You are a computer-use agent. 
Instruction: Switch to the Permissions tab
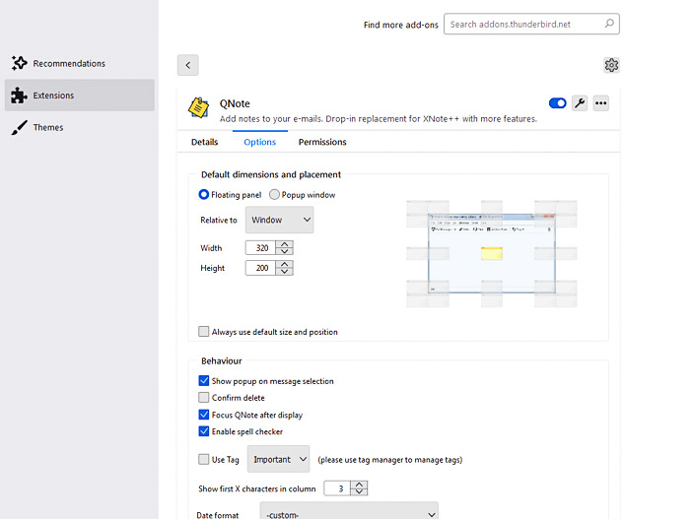coord(322,142)
